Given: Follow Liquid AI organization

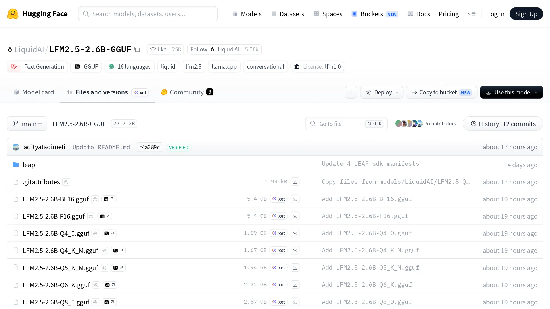Looking at the screenshot, I should click(215, 49).
